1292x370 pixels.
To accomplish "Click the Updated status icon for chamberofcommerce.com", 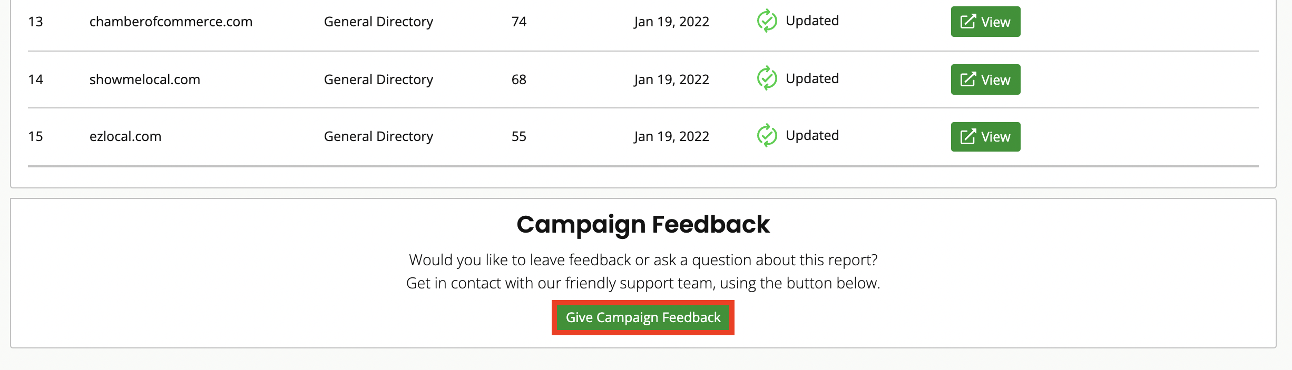I will (767, 21).
